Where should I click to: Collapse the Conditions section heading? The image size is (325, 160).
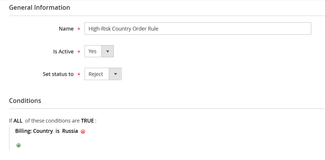pyautogui.click(x=25, y=101)
